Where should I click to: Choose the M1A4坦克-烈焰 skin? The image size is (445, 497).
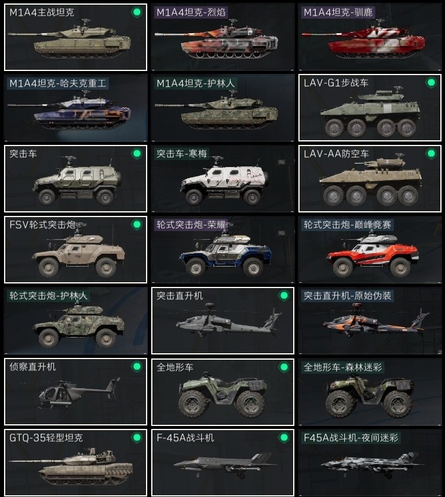[223, 37]
